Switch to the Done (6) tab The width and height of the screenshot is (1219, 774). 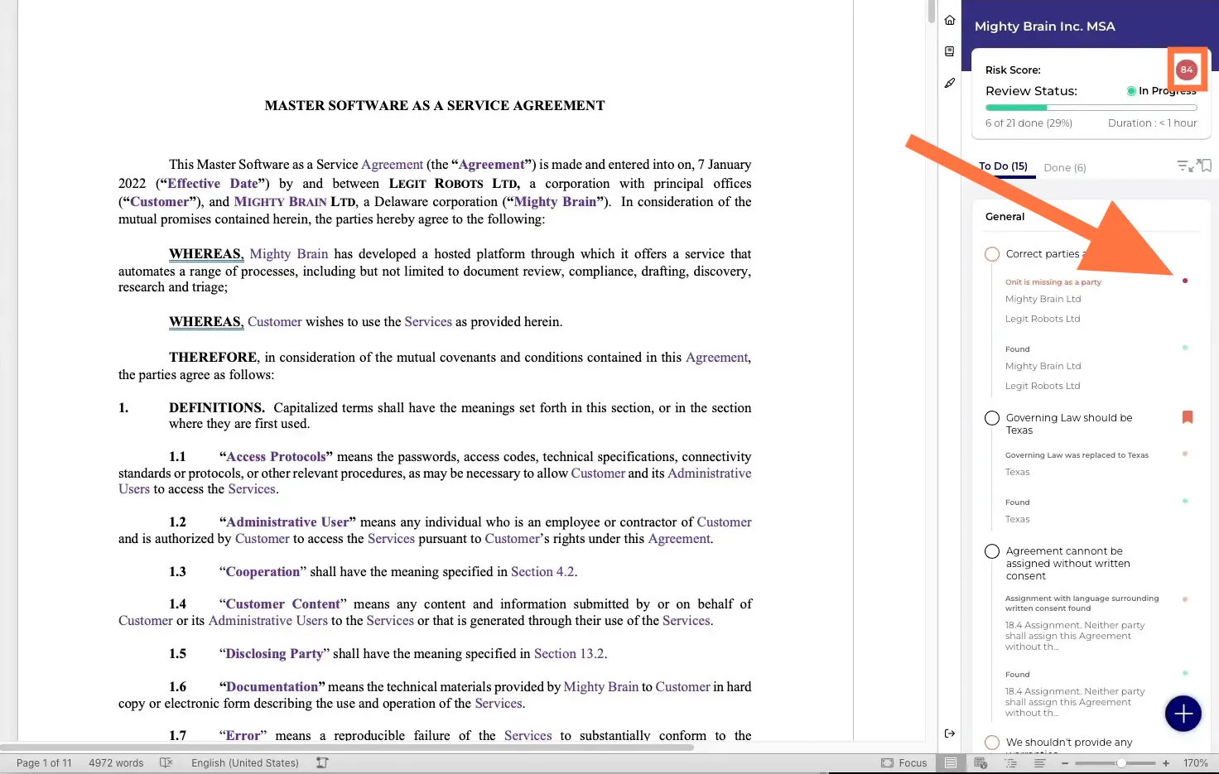(x=1065, y=167)
